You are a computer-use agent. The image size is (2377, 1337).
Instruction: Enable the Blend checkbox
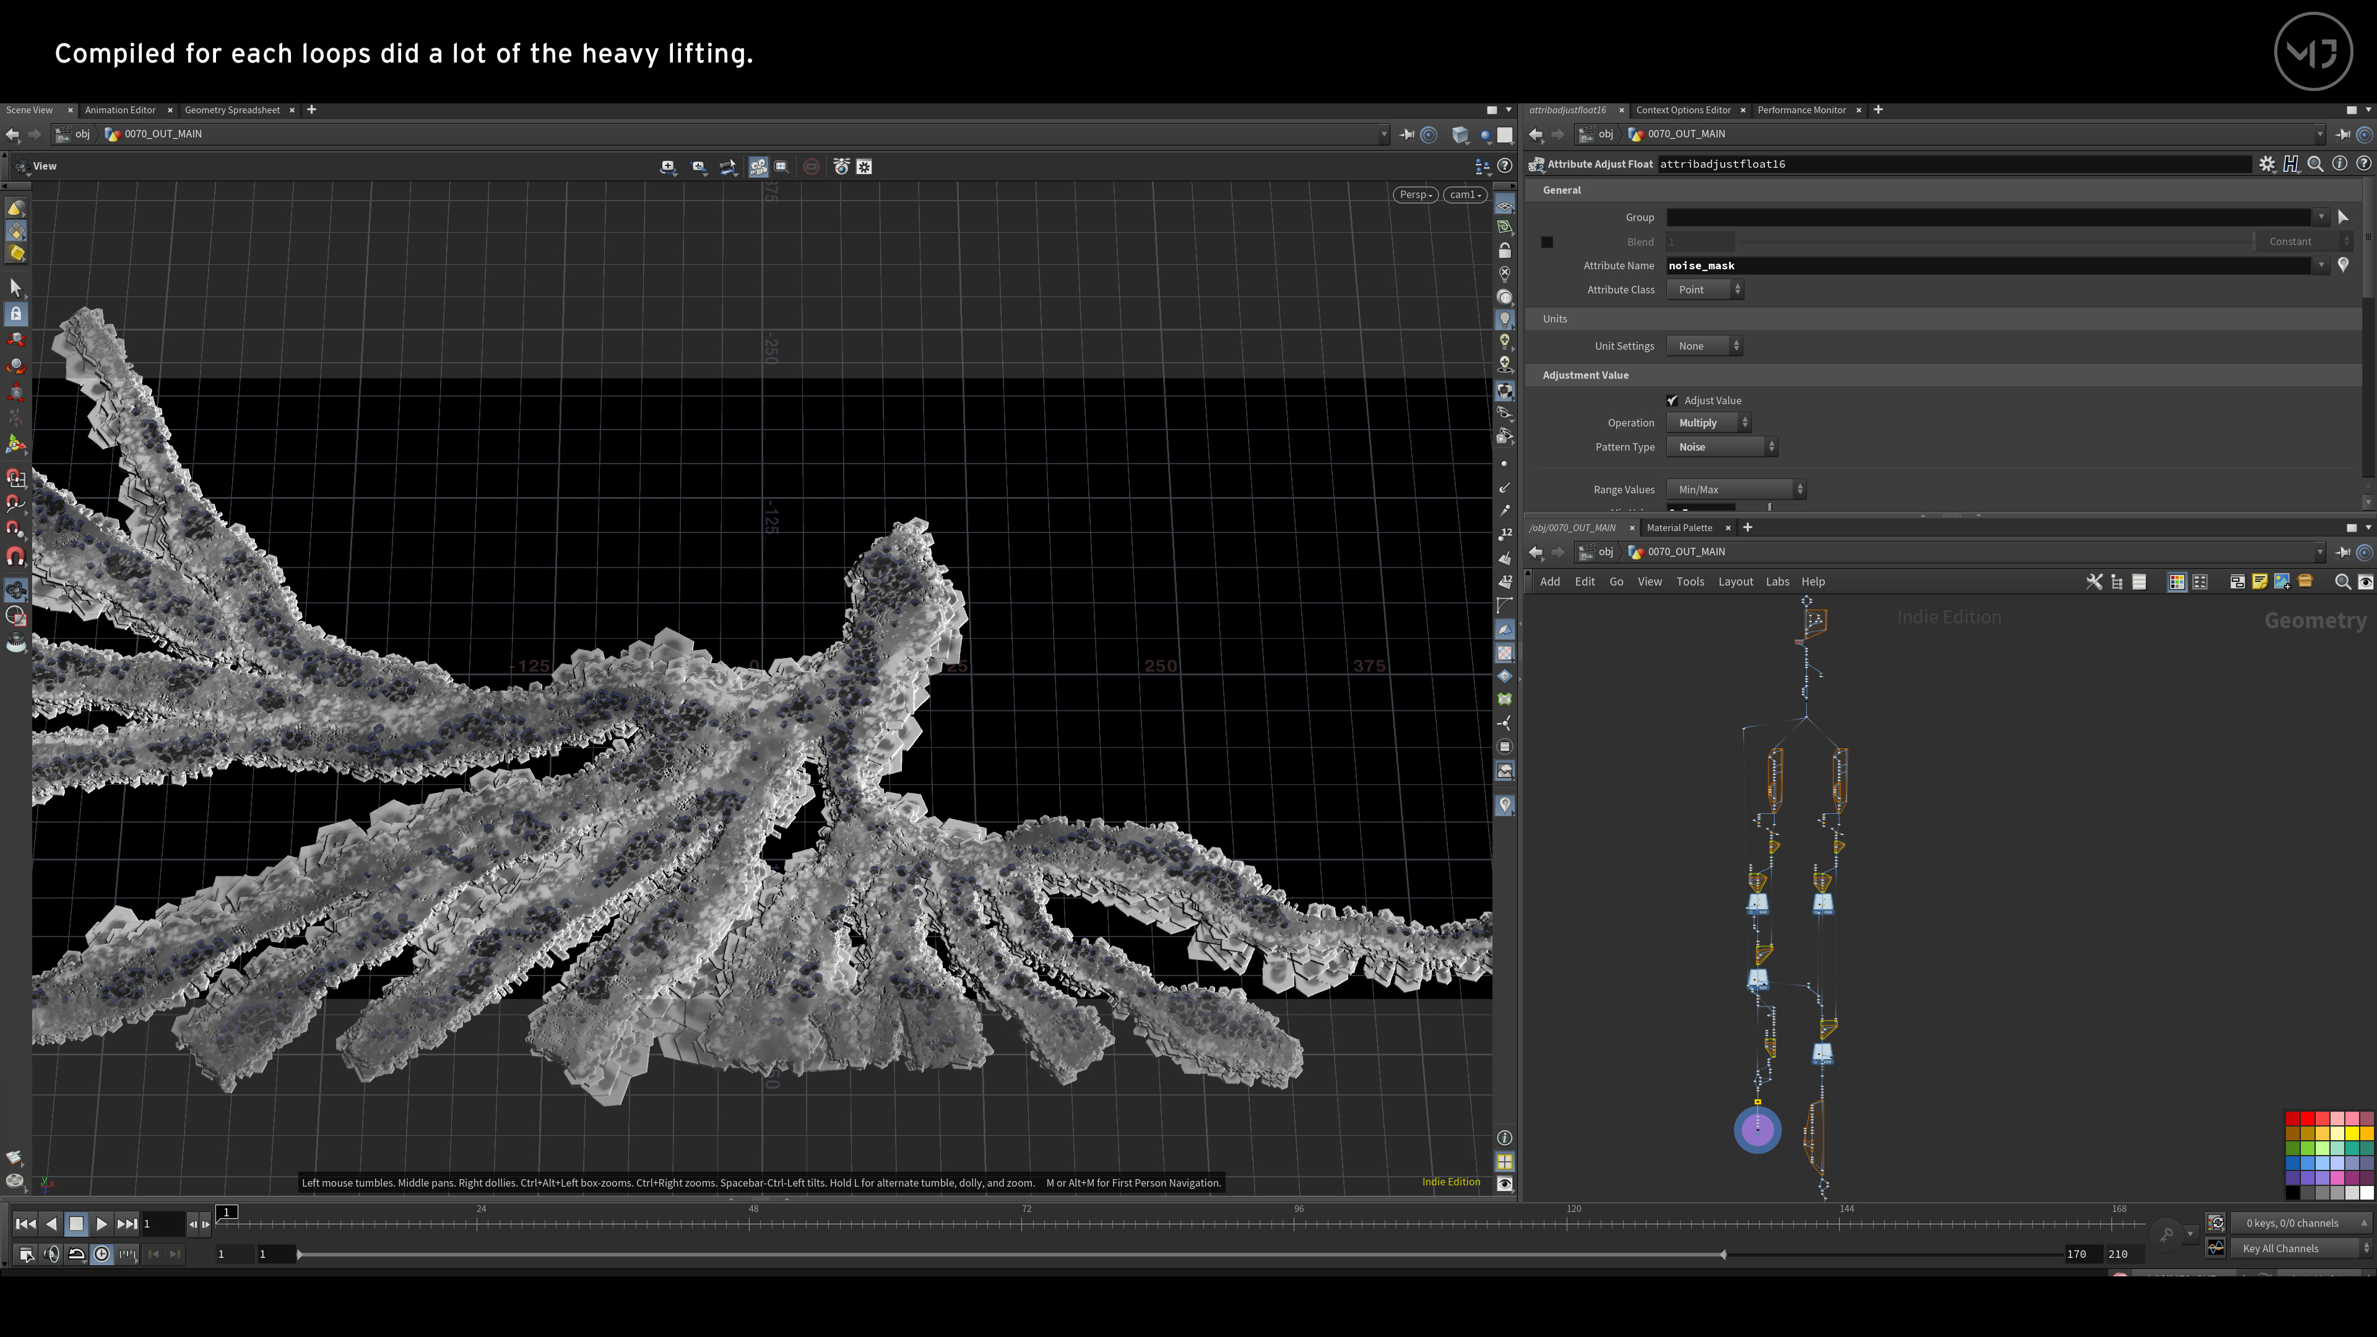coord(1548,242)
